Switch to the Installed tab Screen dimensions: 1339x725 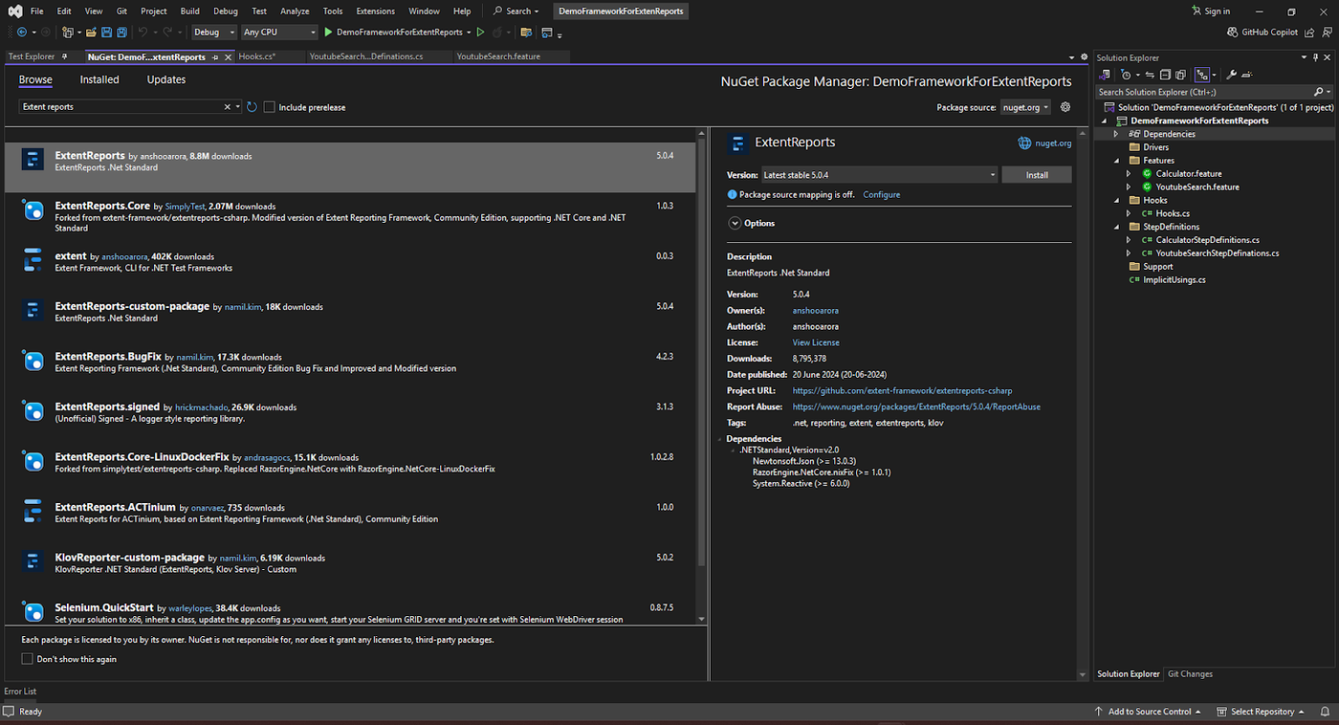99,79
